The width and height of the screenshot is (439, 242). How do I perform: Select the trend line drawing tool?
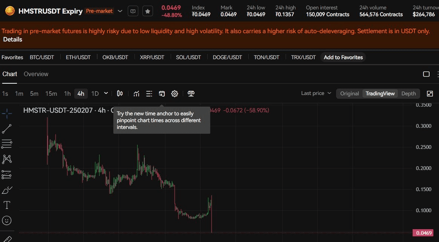7,129
